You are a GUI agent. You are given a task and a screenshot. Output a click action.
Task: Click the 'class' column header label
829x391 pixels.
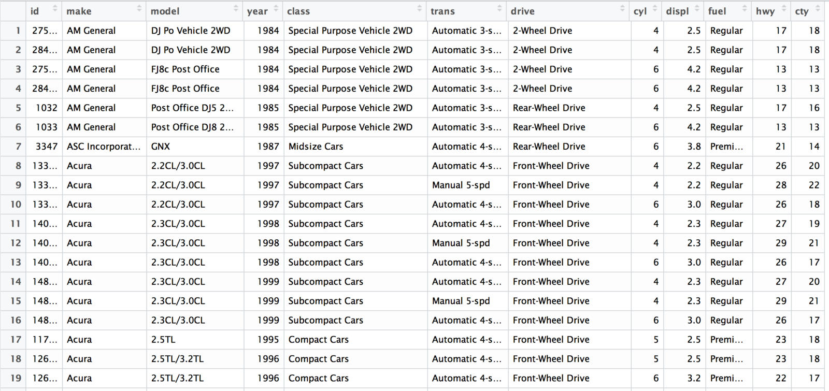click(x=298, y=11)
